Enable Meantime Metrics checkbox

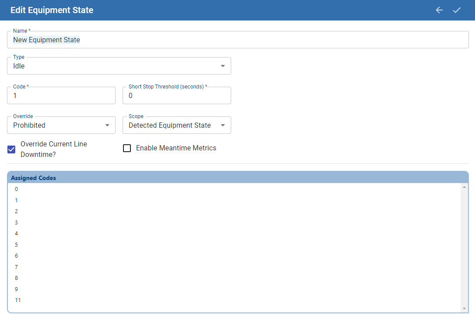pos(127,148)
